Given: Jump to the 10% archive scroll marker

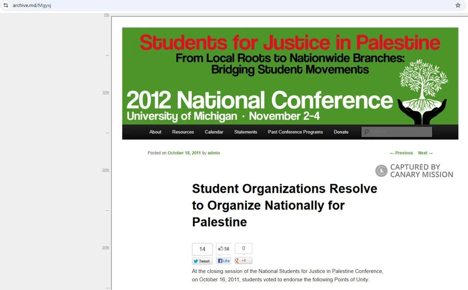Looking at the screenshot, I should tap(106, 93).
